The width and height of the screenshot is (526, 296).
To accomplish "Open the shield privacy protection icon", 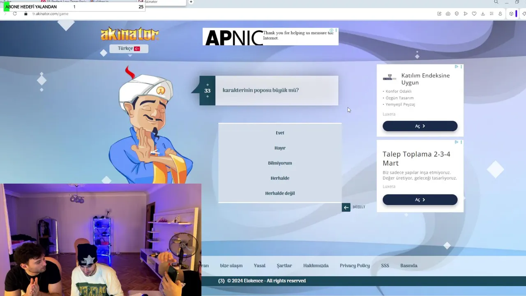I will click(x=457, y=14).
